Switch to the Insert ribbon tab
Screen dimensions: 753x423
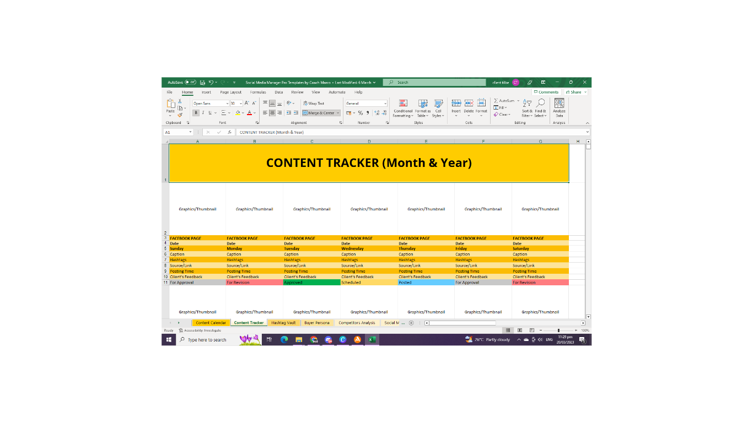point(206,92)
